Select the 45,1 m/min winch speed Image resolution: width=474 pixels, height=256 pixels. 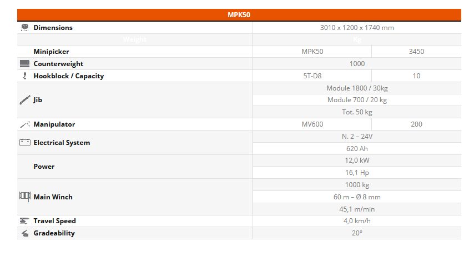pos(357,209)
